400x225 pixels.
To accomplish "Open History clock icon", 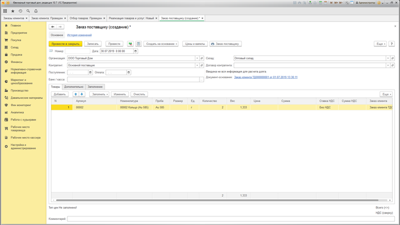I will click(x=21, y=11).
